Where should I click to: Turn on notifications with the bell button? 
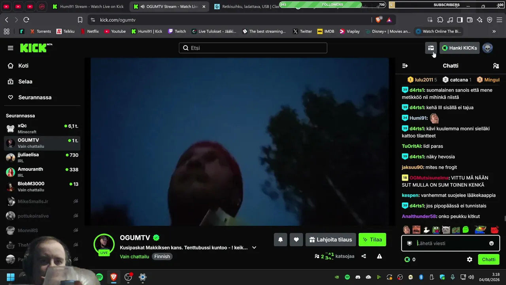281,239
